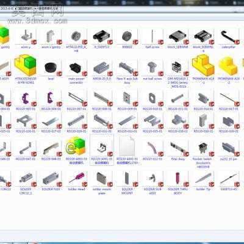Select the 'RD220-026-01' bracket icon
The image size is (244, 244).
(x=26, y=121)
